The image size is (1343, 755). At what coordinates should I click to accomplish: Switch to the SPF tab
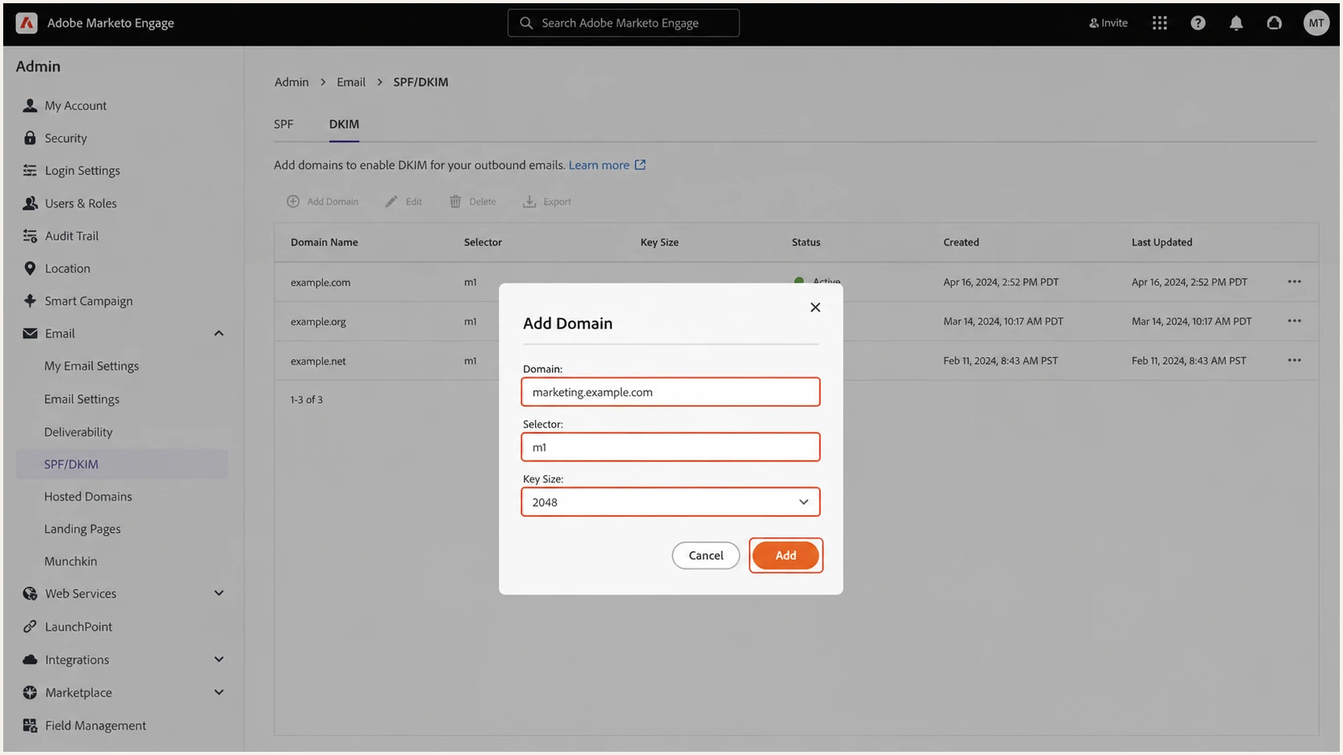(x=284, y=124)
